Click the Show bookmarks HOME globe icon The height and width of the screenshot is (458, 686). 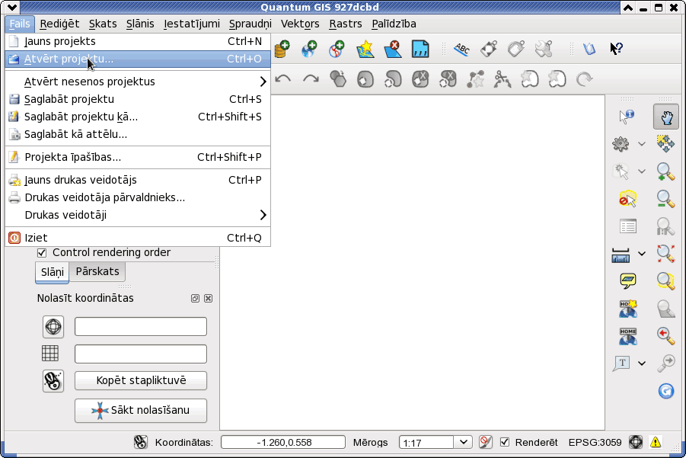628,336
